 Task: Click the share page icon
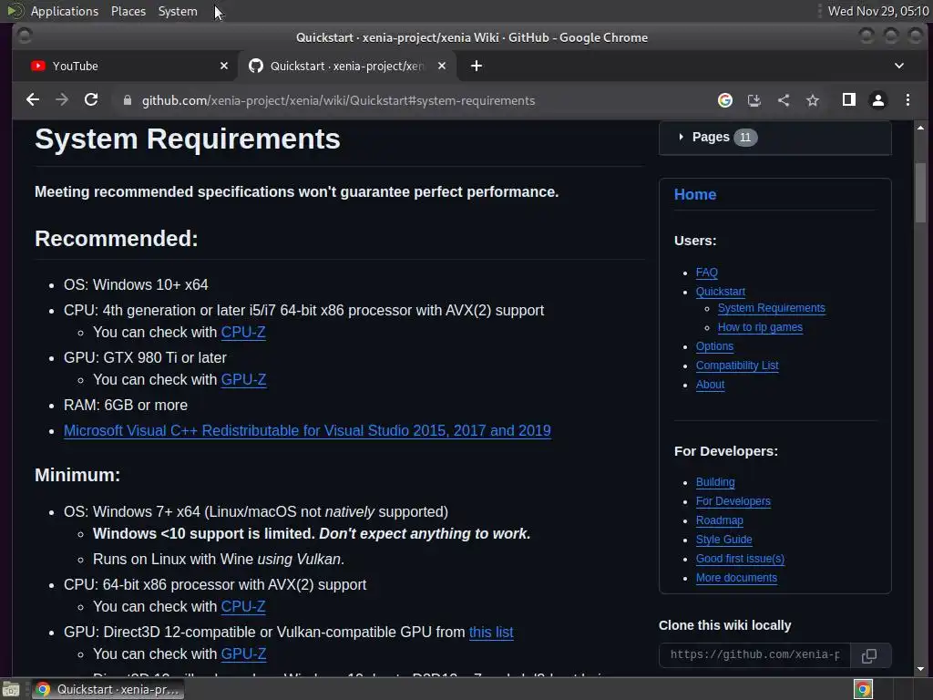coord(784,100)
